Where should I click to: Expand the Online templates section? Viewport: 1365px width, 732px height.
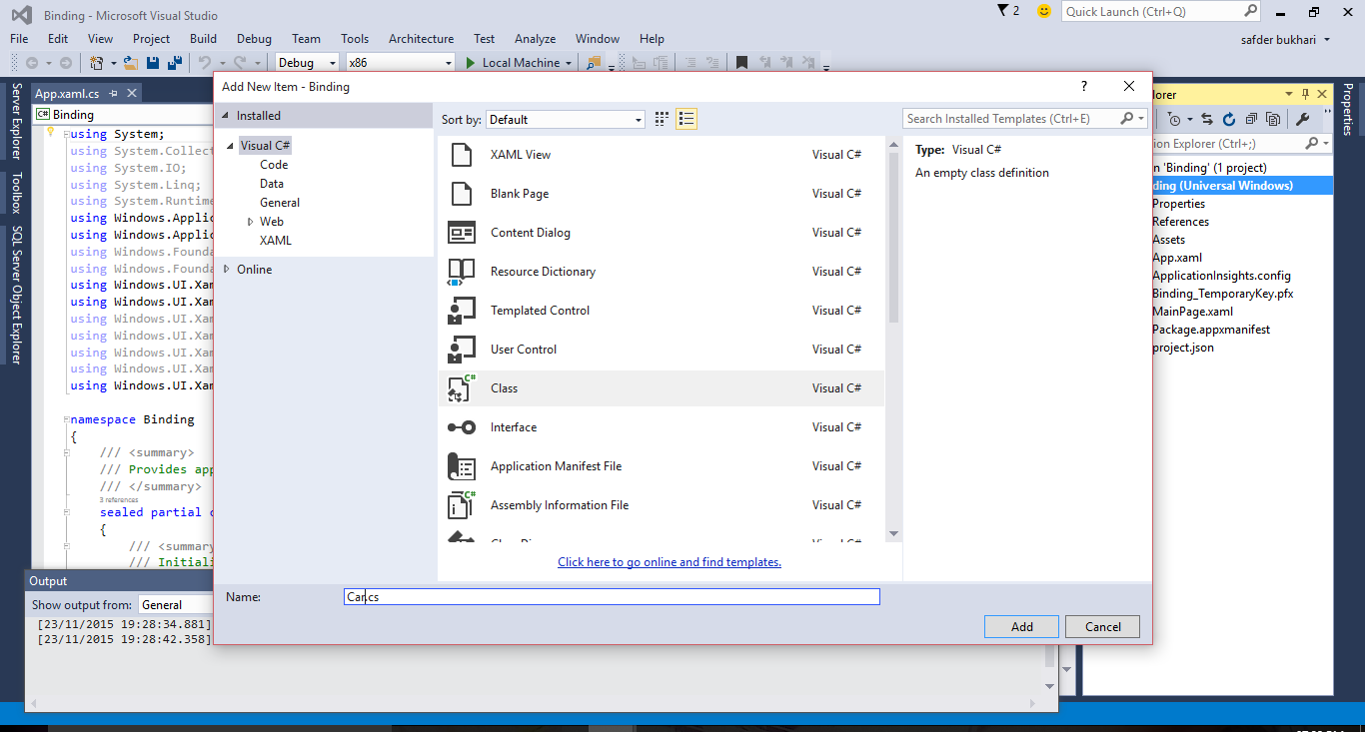[x=227, y=270]
